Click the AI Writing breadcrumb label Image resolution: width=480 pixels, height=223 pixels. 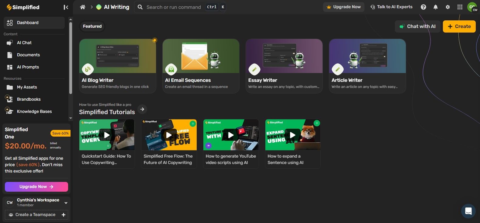(x=117, y=7)
